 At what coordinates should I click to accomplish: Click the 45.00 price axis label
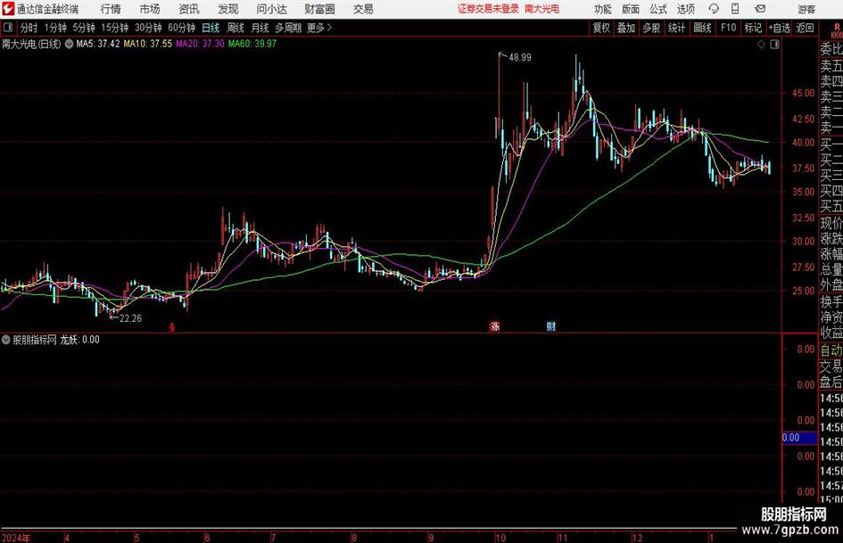[x=803, y=93]
